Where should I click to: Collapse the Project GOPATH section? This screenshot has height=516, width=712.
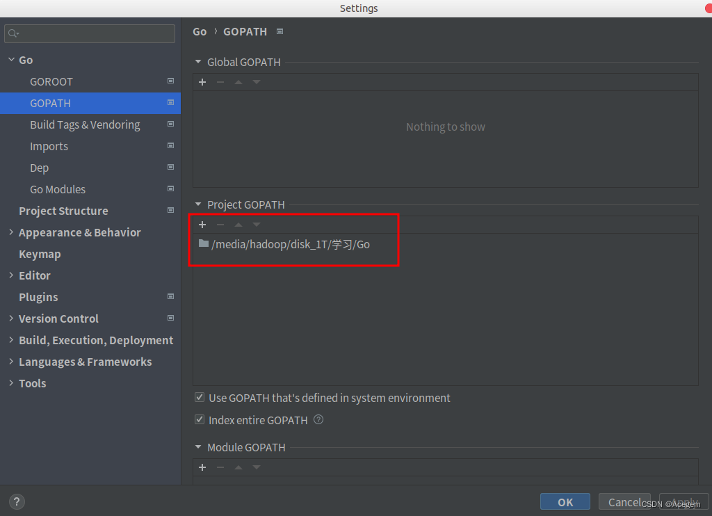point(198,204)
